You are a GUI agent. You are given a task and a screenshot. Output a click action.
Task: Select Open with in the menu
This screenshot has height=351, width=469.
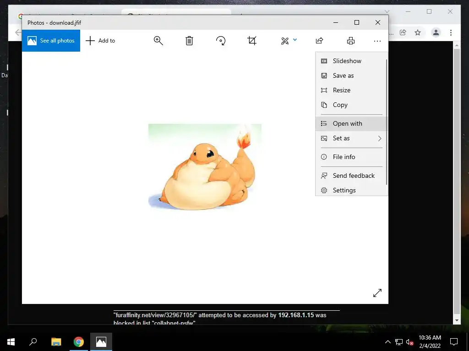(351, 123)
